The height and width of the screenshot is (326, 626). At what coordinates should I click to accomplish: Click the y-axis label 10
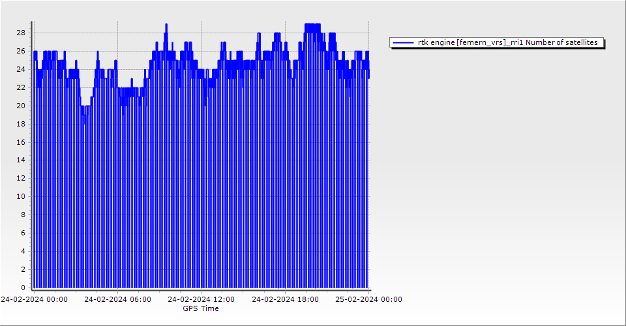[x=21, y=196]
